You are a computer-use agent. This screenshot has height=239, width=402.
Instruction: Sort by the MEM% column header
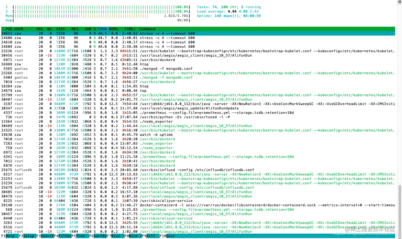point(113,29)
